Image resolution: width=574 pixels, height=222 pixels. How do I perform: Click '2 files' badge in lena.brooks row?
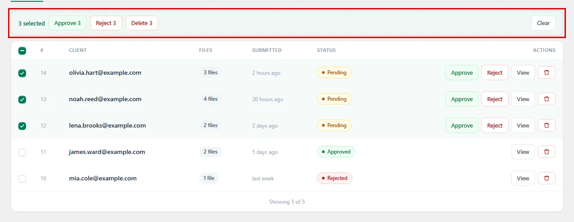point(210,125)
